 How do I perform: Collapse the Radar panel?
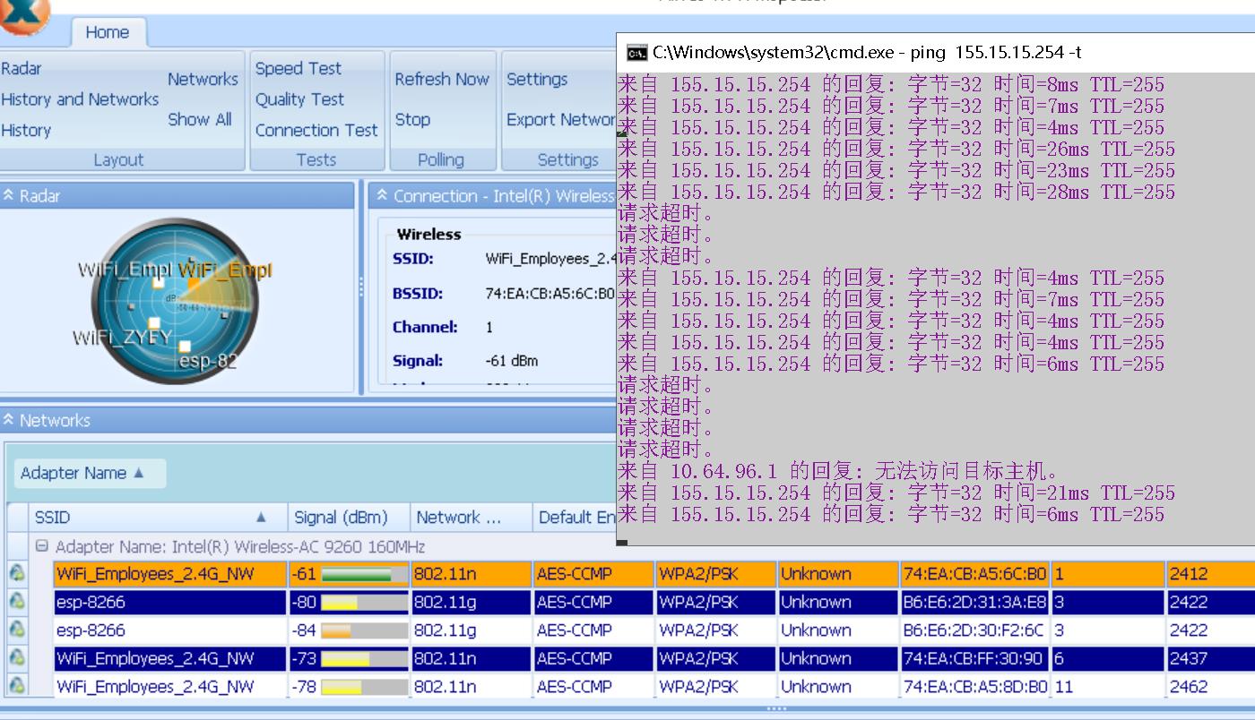click(x=9, y=195)
